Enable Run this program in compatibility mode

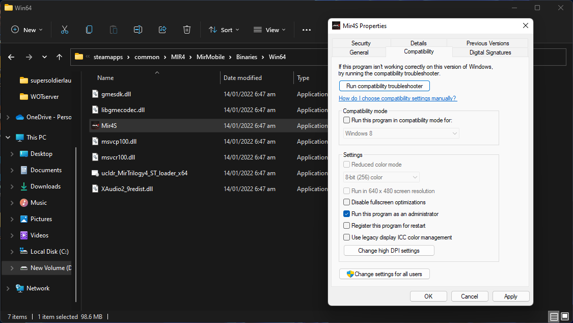[346, 120]
